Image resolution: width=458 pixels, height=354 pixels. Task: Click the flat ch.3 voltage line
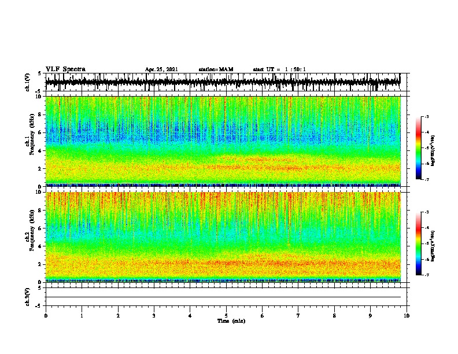[x=223, y=297]
